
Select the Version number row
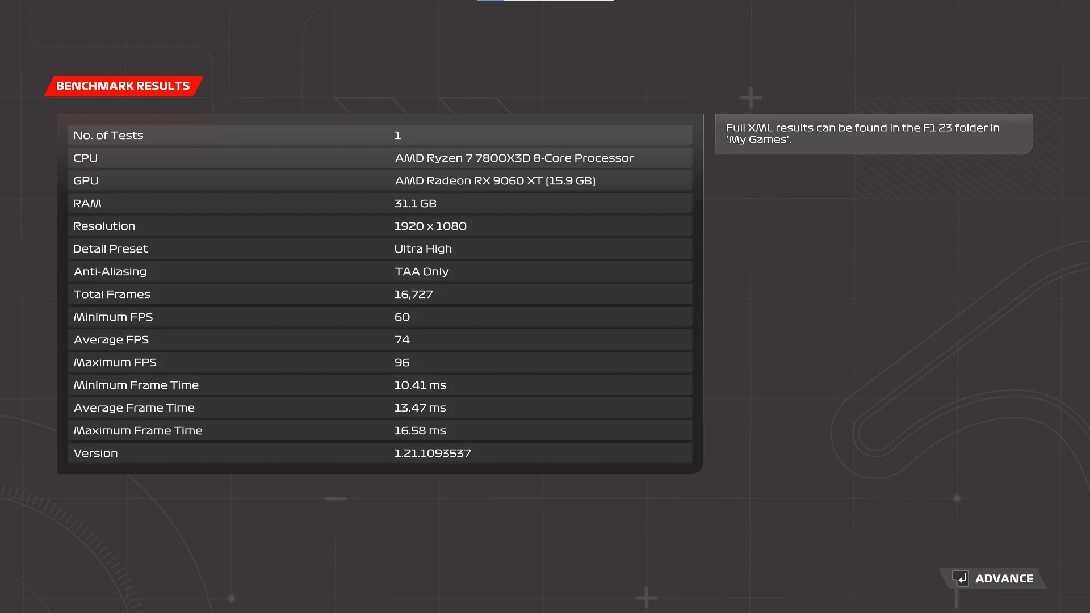pos(380,454)
